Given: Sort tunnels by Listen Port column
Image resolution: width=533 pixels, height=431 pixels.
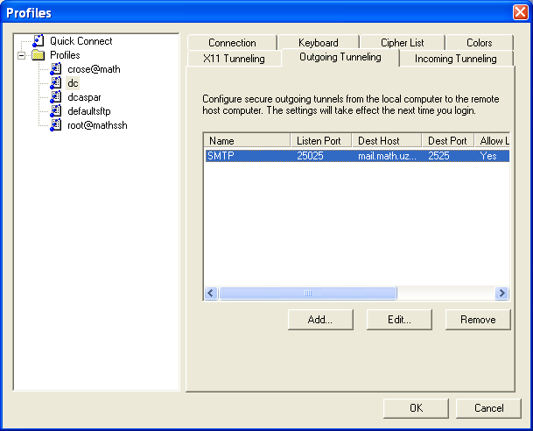Looking at the screenshot, I should [x=320, y=141].
